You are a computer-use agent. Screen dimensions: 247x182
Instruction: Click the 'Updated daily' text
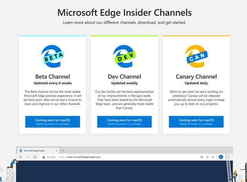(x=196, y=83)
